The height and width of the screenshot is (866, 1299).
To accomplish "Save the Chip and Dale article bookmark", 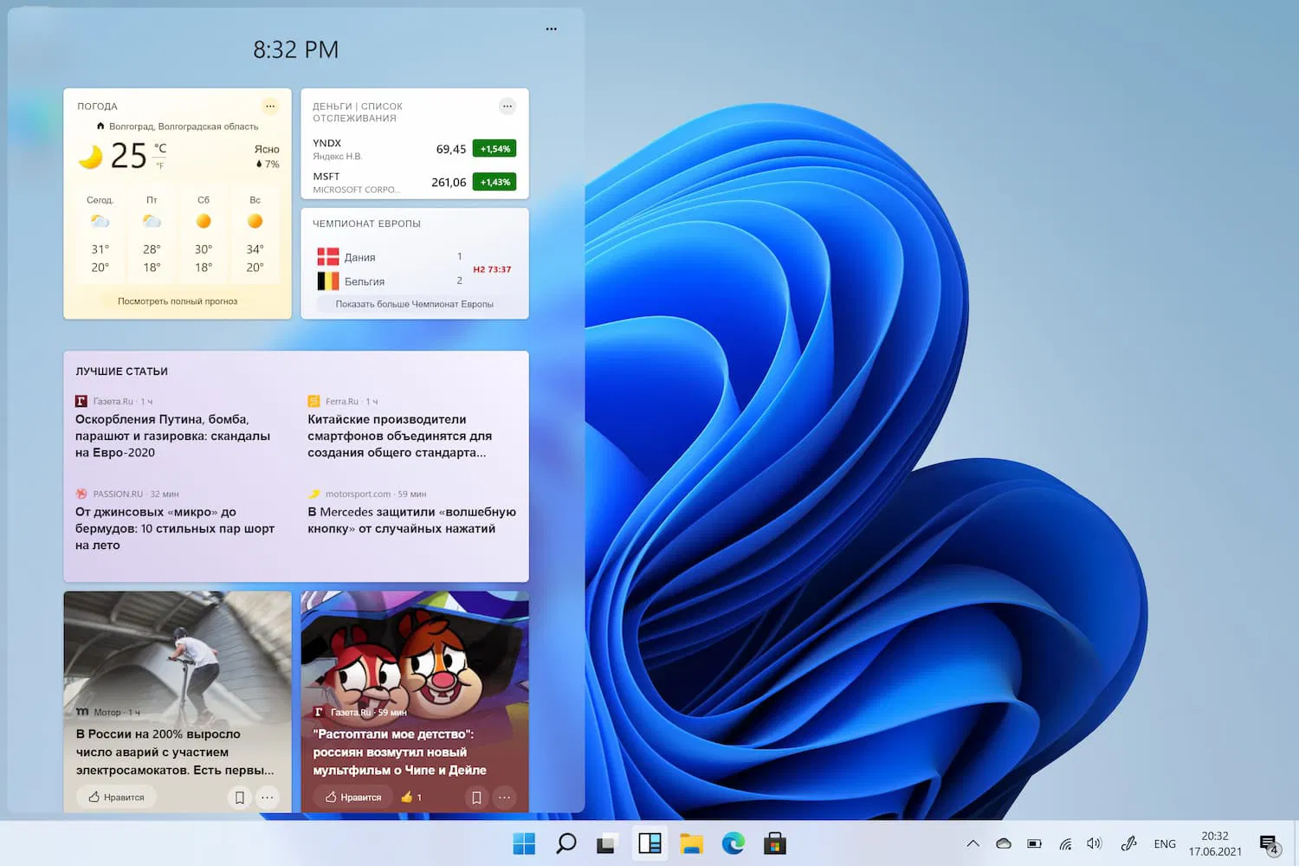I will coord(476,798).
